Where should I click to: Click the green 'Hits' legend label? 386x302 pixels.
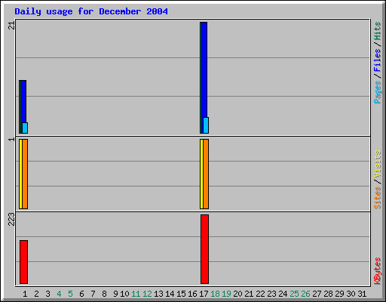pyautogui.click(x=377, y=31)
